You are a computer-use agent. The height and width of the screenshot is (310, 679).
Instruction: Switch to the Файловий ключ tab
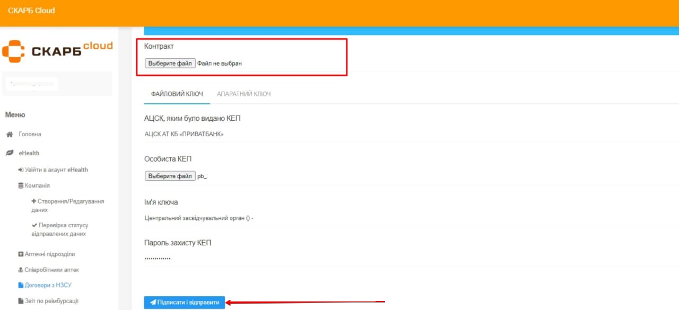[177, 94]
